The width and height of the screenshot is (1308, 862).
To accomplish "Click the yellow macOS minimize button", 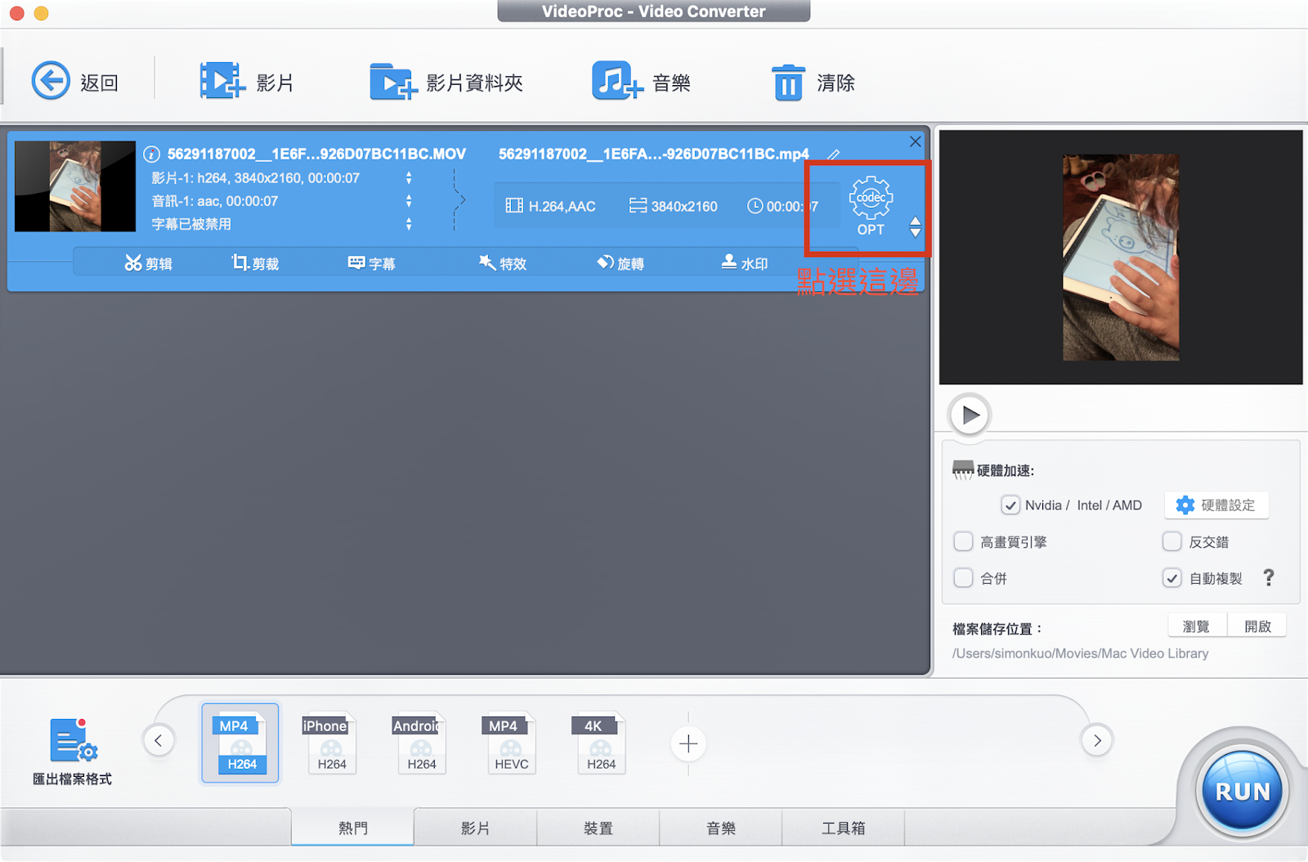I will coord(42,13).
